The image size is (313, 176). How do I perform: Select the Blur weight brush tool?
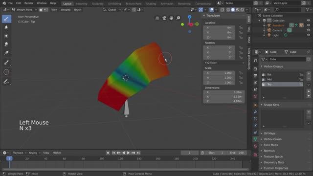click(x=6, y=27)
